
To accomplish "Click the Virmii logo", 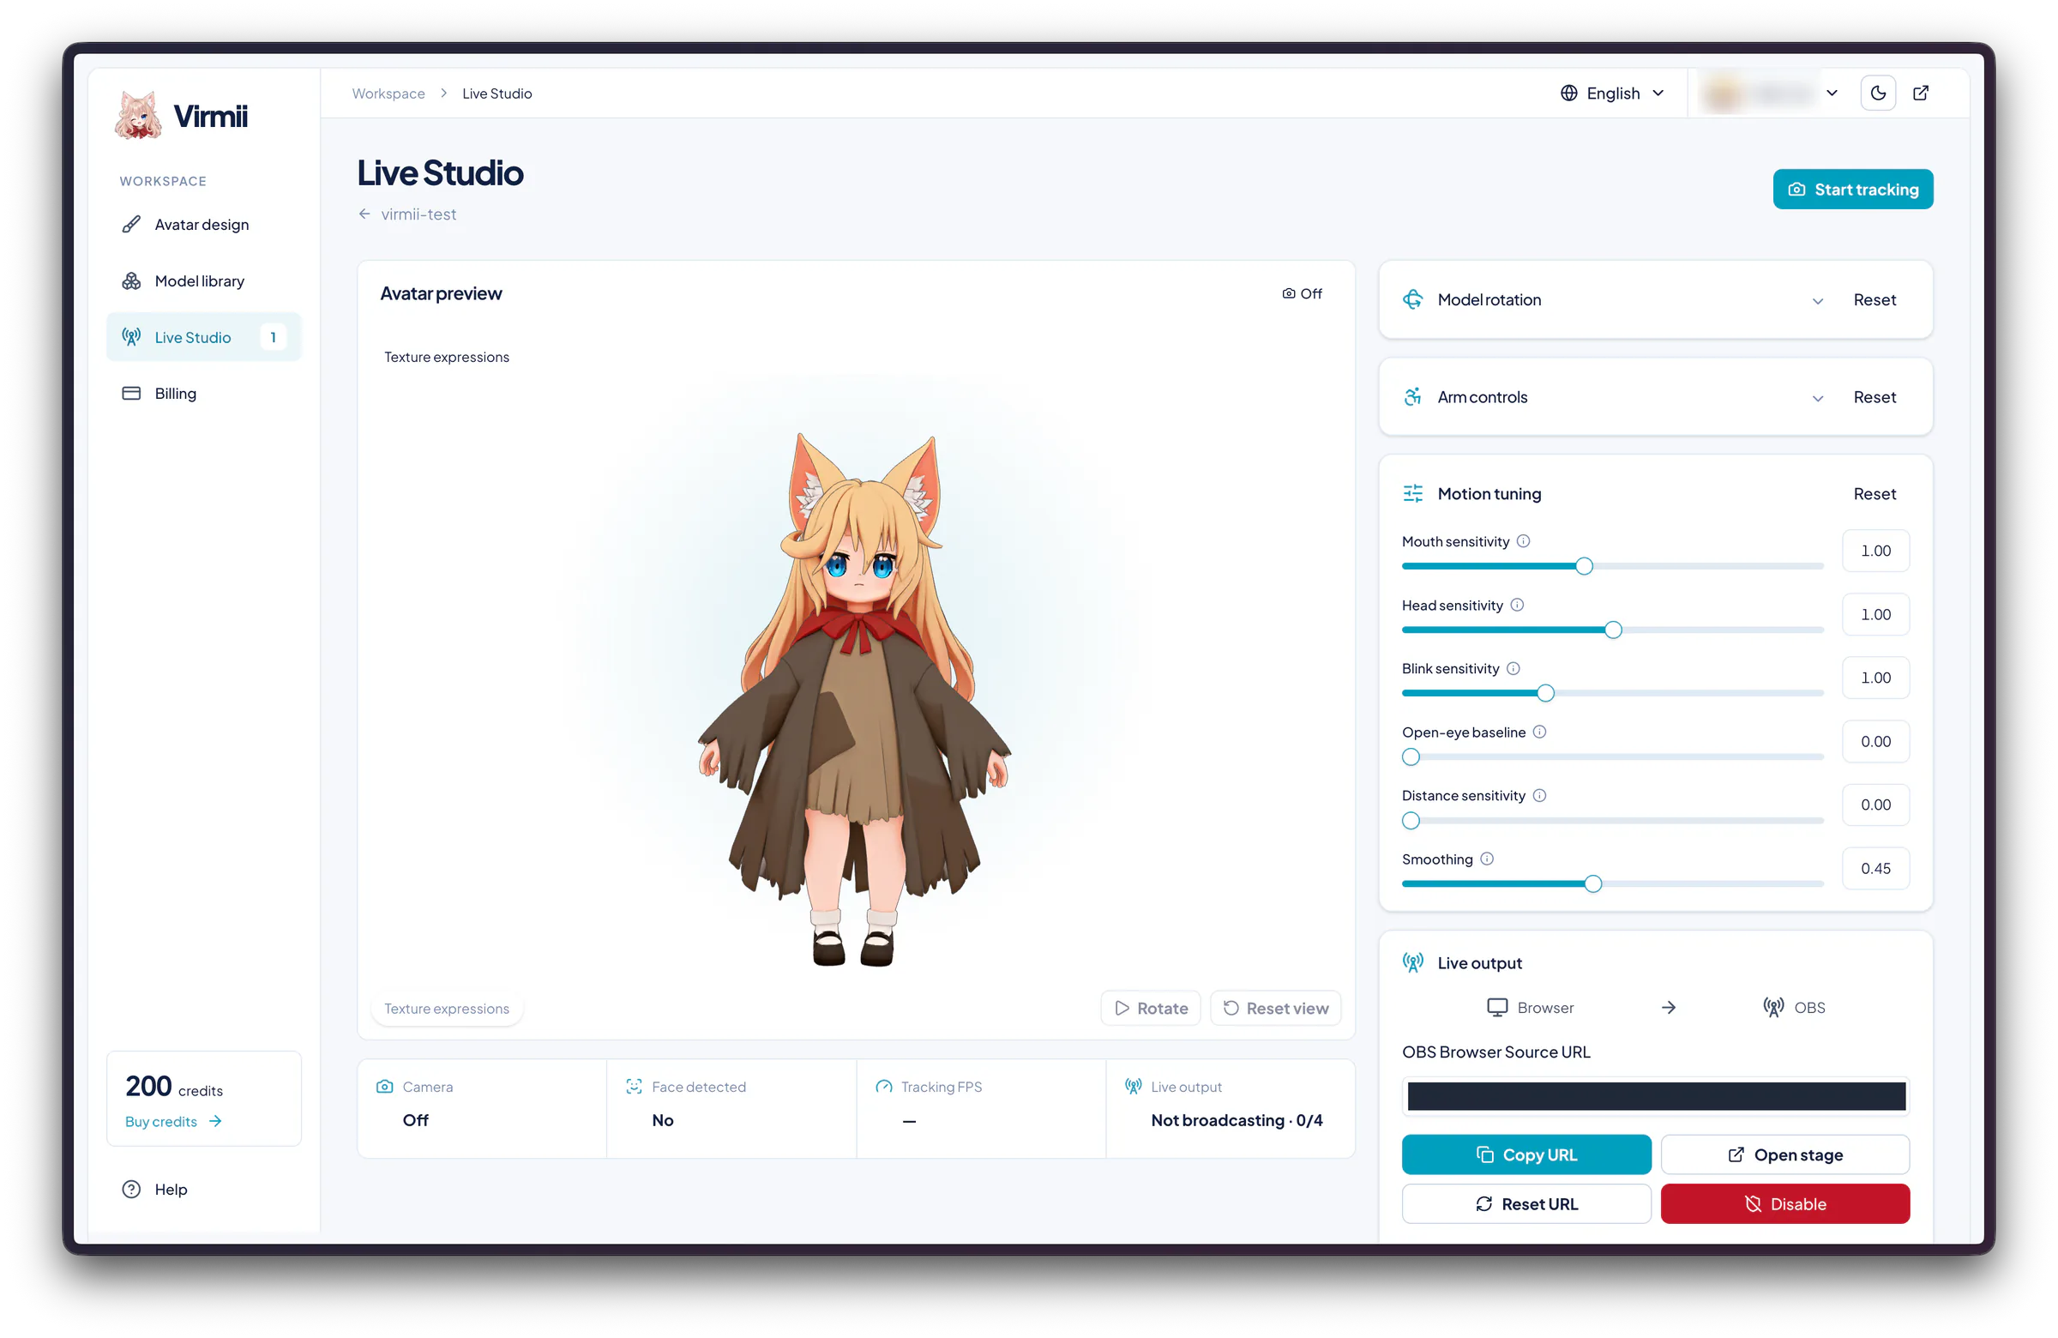I will (x=181, y=116).
